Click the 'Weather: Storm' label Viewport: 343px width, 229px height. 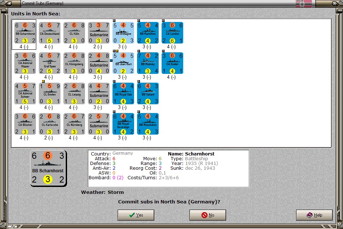pyautogui.click(x=102, y=192)
